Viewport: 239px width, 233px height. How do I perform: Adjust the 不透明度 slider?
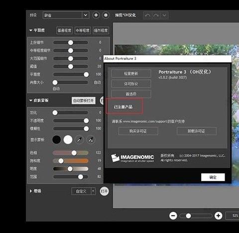[x=71, y=121]
